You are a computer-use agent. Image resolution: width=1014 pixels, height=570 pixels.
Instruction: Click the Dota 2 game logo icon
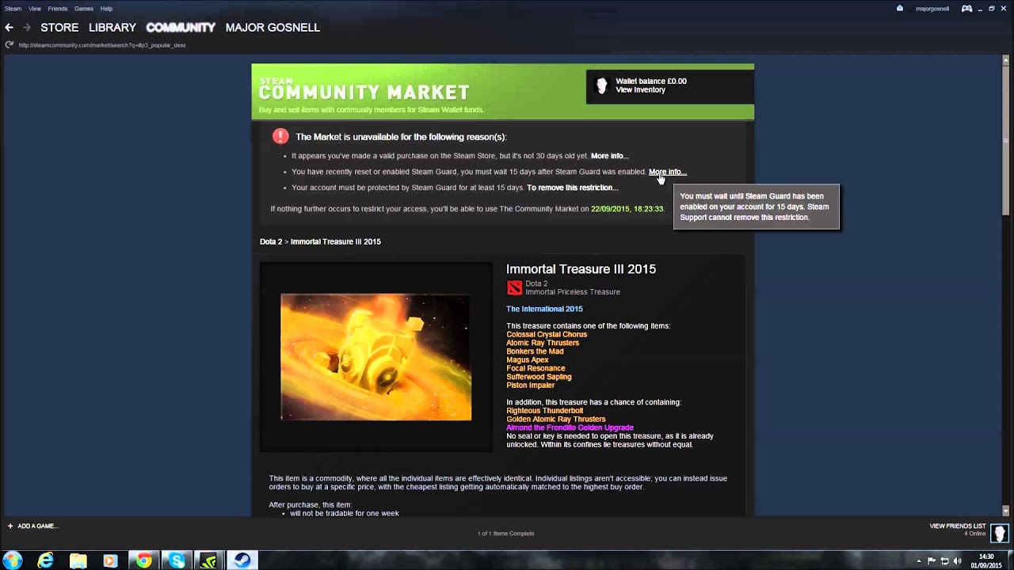click(x=515, y=287)
